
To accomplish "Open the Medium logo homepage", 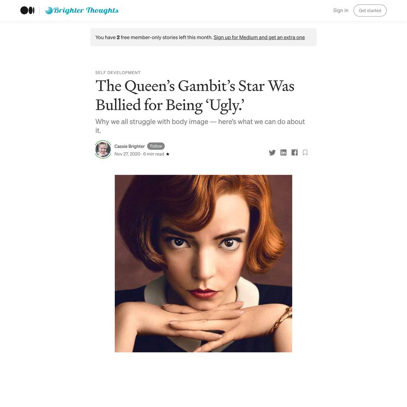I will (27, 11).
